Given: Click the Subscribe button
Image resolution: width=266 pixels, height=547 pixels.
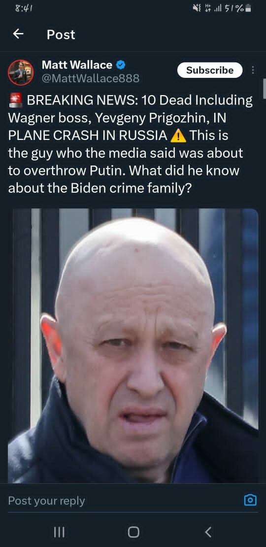Looking at the screenshot, I should click(x=210, y=70).
